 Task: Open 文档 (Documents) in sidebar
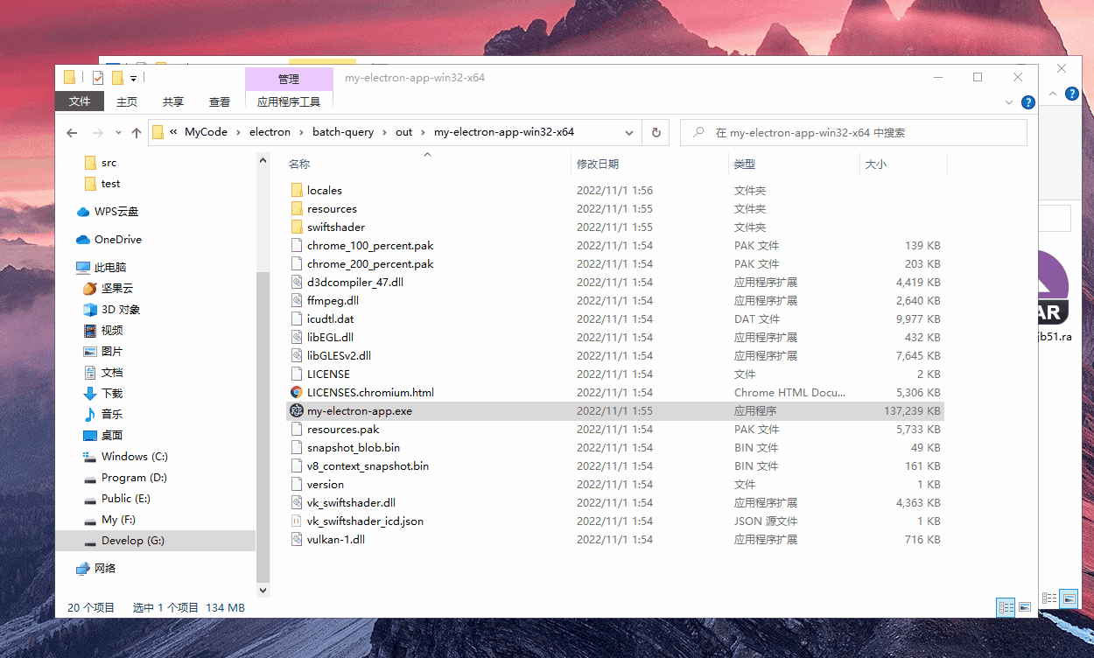pyautogui.click(x=103, y=373)
